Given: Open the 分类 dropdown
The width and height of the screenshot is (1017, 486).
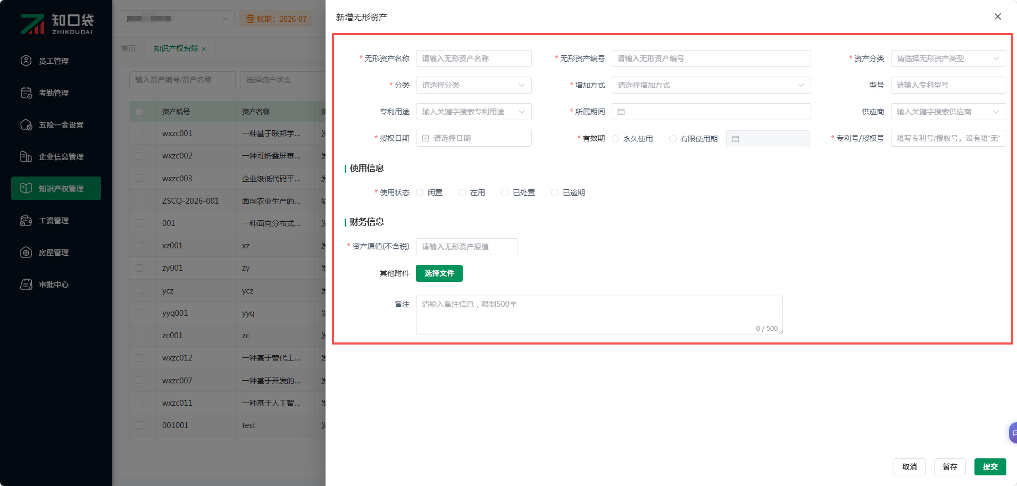Looking at the screenshot, I should [x=474, y=85].
